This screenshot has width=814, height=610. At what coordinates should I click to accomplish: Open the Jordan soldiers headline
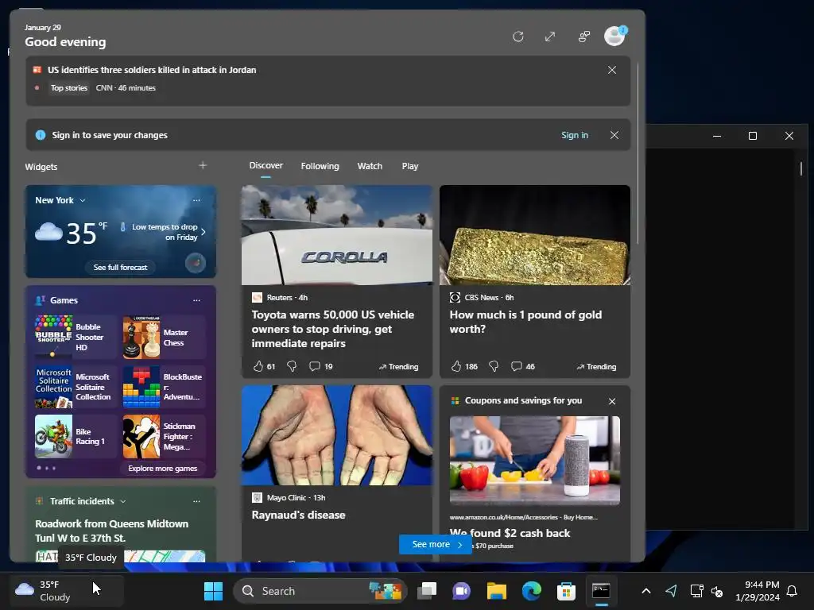[x=152, y=70]
